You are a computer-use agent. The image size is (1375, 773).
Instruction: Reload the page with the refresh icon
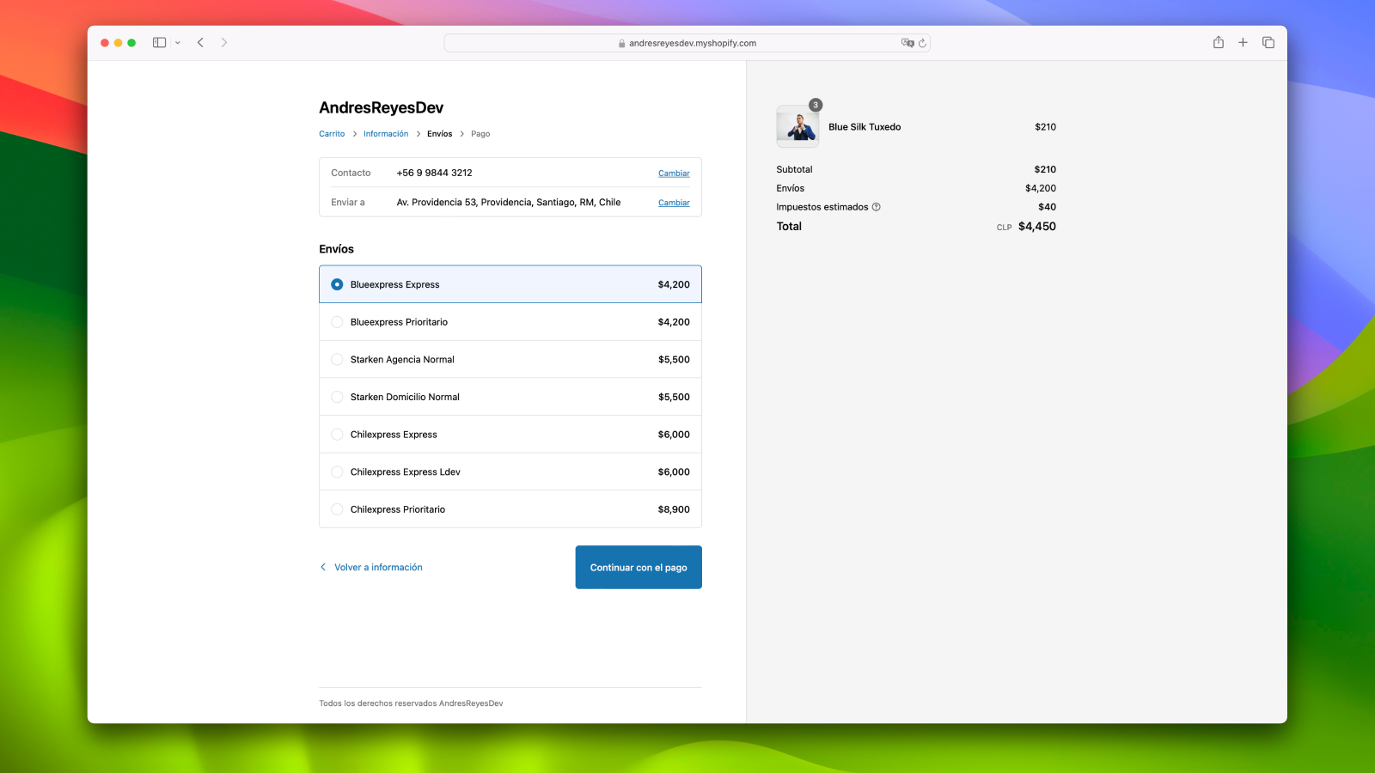pyautogui.click(x=922, y=43)
